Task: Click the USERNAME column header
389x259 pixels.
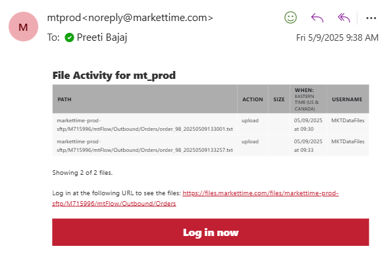Action: coord(347,99)
